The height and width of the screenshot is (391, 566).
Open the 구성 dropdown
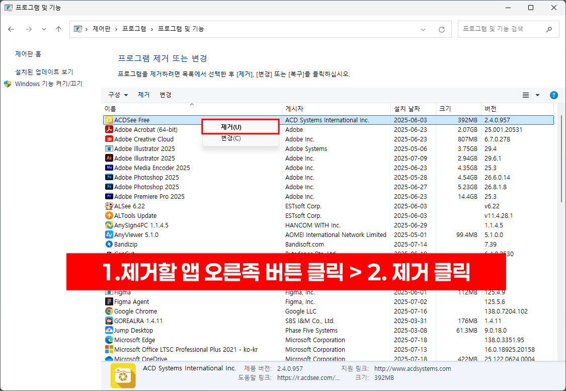(x=118, y=95)
